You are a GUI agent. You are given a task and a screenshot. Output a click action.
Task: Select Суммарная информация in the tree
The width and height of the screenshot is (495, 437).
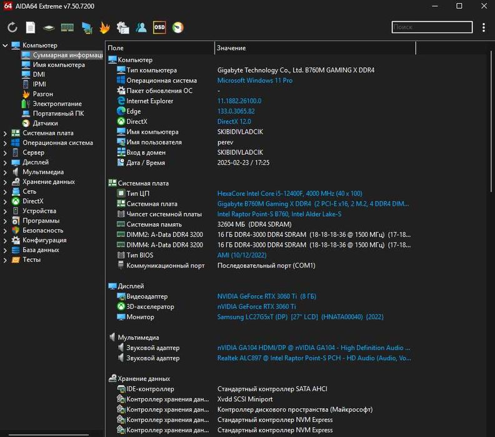click(x=62, y=55)
